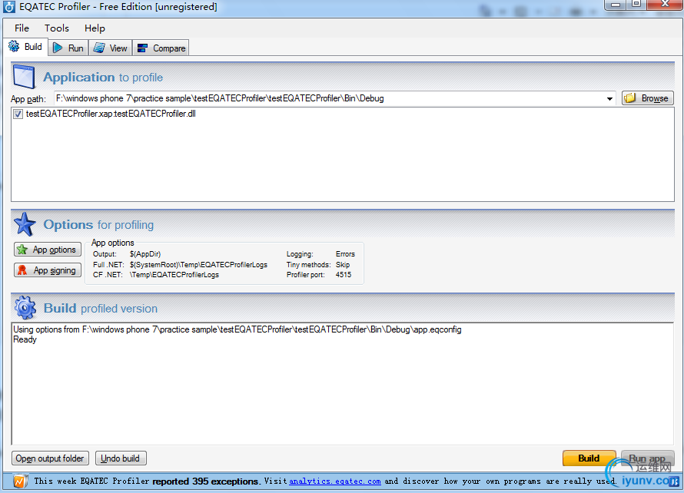
Task: Click the blue Application section icon
Action: pos(24,76)
